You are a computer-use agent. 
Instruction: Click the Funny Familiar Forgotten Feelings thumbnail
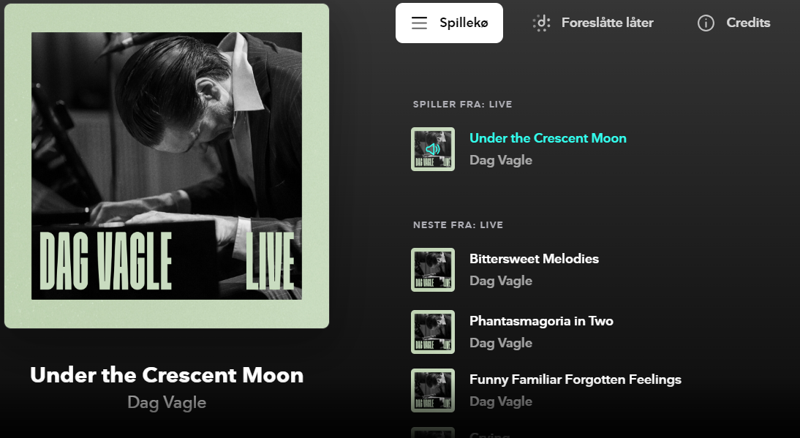(x=433, y=390)
